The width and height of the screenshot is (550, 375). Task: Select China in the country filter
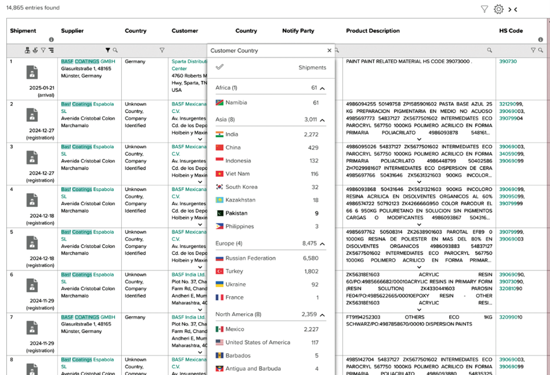267,147
